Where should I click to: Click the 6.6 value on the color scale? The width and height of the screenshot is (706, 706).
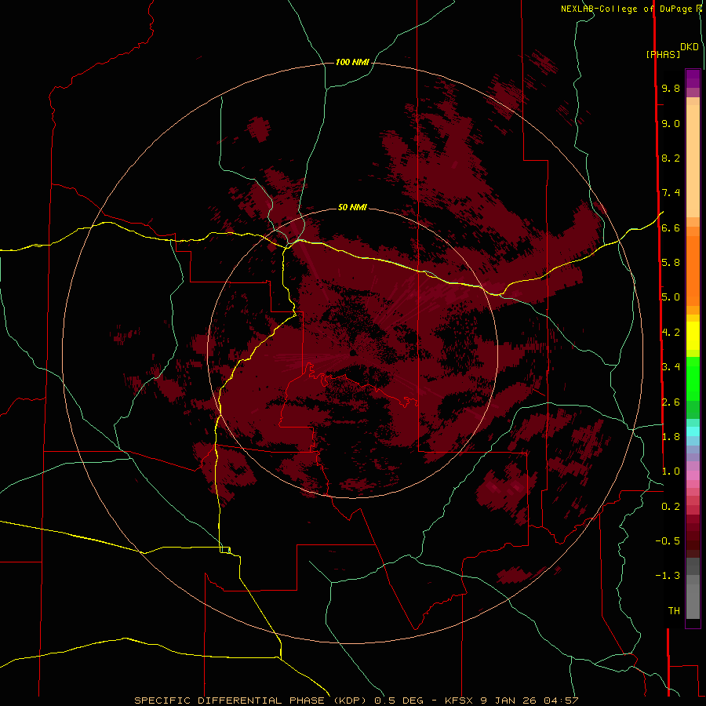pos(671,227)
